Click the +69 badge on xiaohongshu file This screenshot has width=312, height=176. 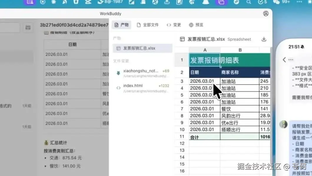pyautogui.click(x=166, y=71)
